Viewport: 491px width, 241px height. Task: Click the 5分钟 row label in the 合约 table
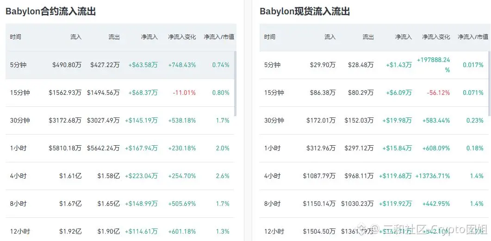click(18, 65)
